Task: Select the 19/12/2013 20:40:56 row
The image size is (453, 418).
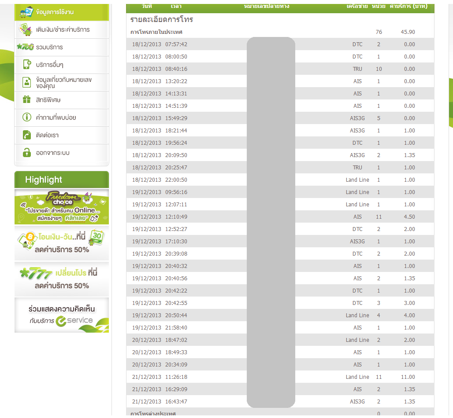Action: [280, 279]
